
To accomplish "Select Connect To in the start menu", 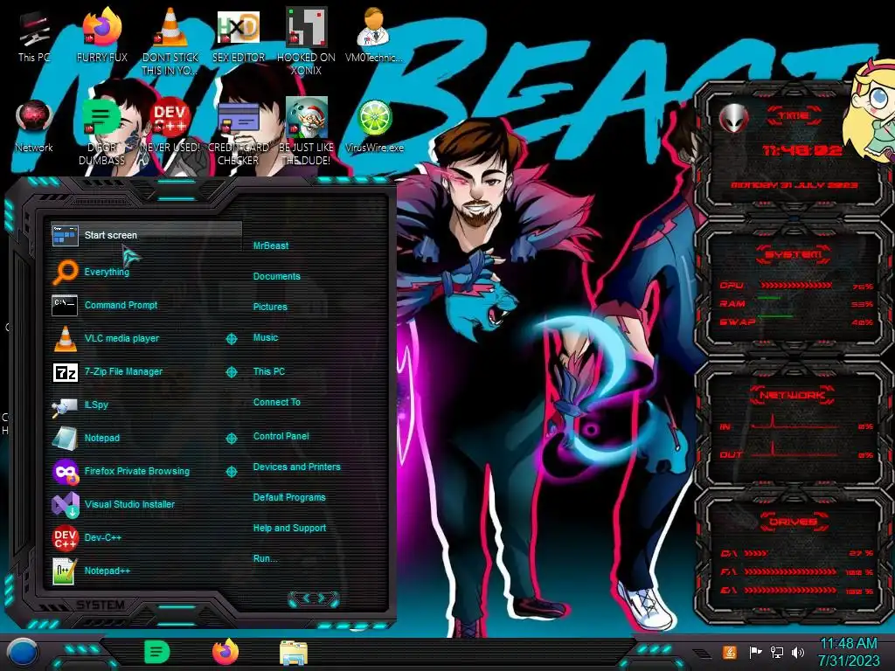I will coord(276,402).
